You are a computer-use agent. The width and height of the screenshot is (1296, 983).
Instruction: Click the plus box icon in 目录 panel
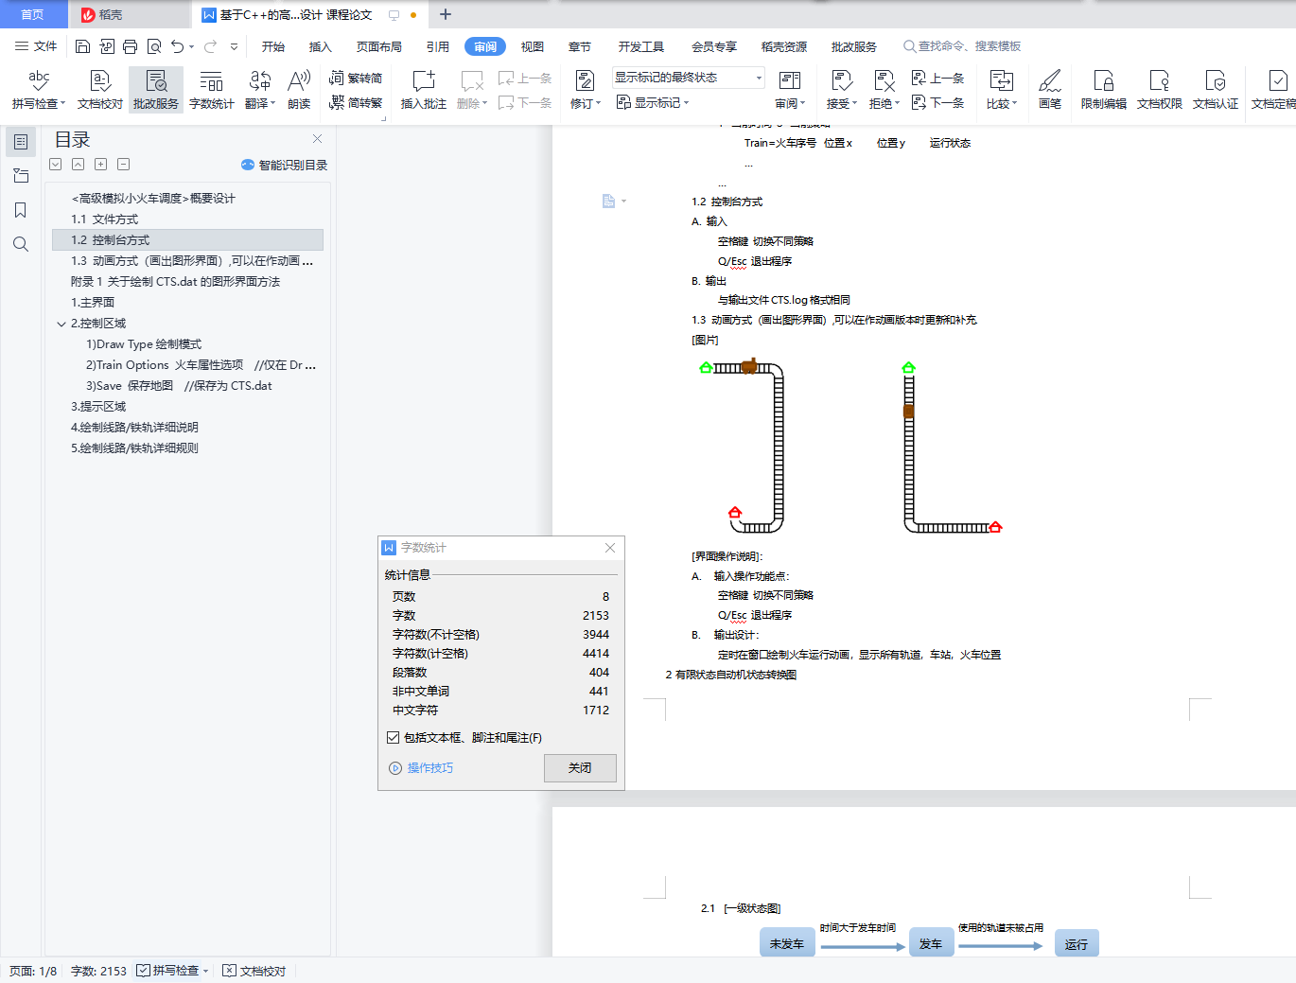(x=100, y=165)
